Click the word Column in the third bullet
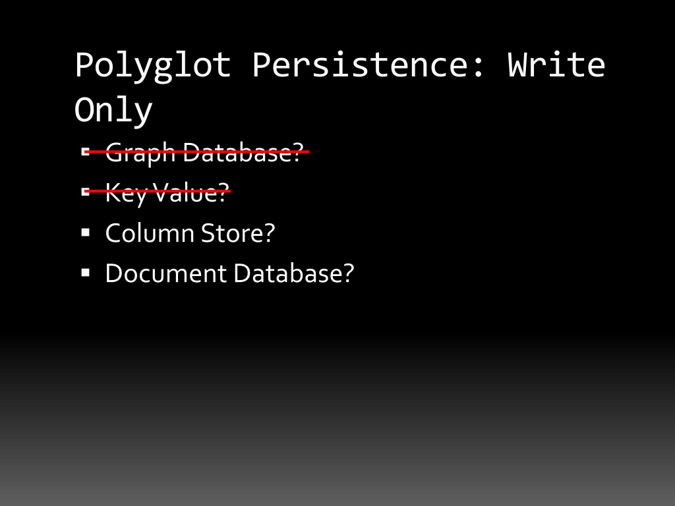This screenshot has height=506, width=675. (150, 233)
